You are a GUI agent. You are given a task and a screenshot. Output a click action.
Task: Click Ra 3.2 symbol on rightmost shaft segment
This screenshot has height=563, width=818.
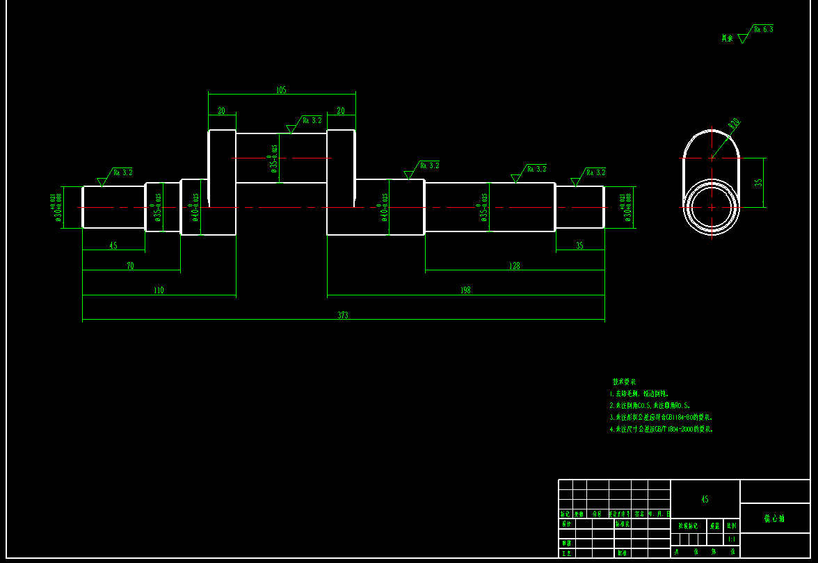pos(588,177)
